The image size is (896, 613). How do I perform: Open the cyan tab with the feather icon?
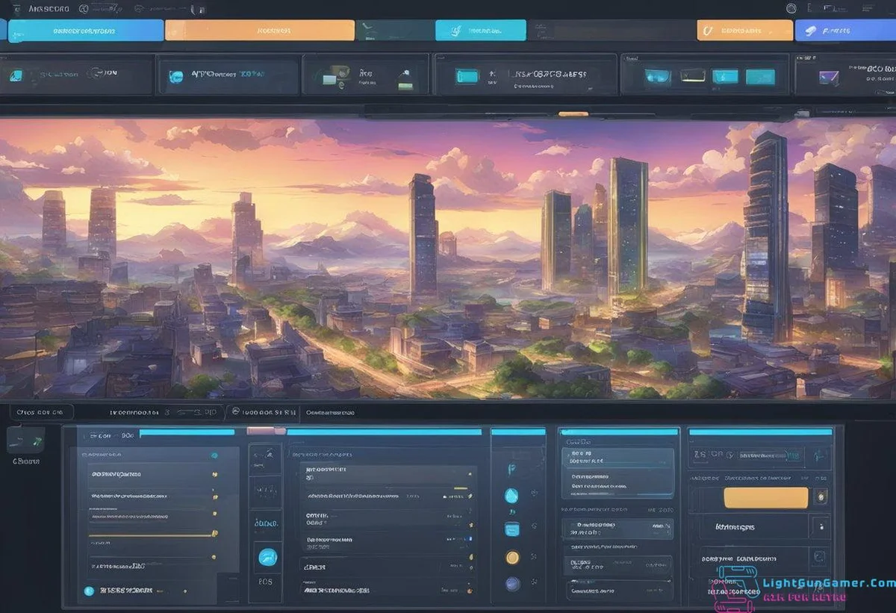[x=480, y=31]
